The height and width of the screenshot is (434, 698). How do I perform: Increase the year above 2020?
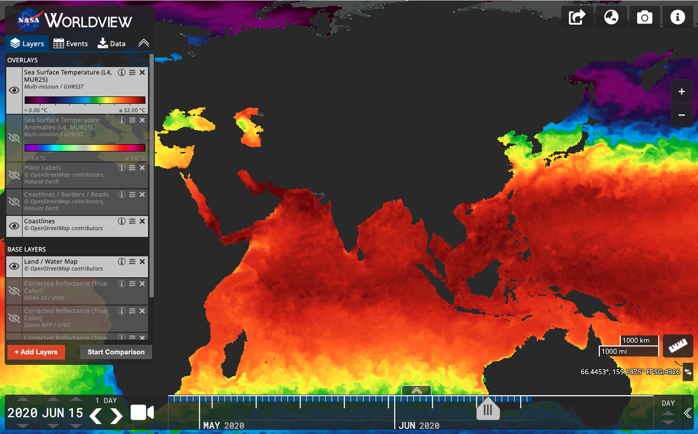pos(23,400)
